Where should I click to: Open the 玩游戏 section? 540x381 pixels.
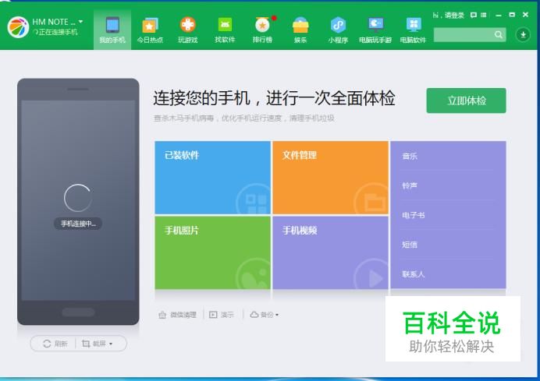click(x=188, y=30)
